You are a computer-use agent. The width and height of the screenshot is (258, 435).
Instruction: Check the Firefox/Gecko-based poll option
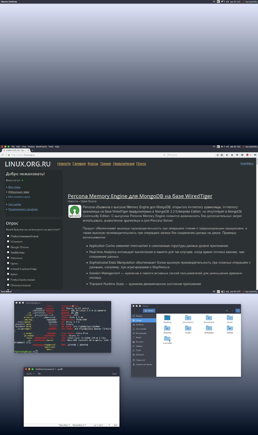[8, 279]
